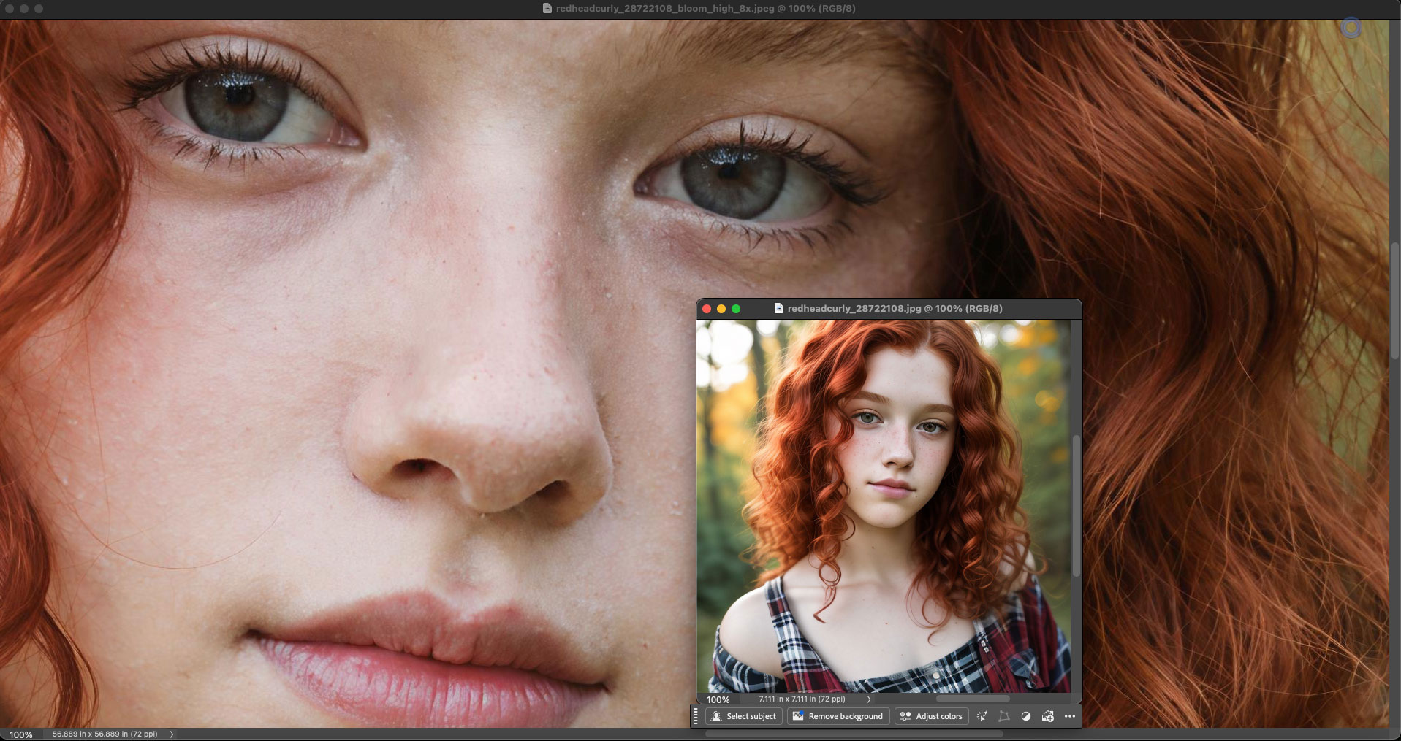Click the contextual task bar drag handle
This screenshot has height=741, width=1401.
click(x=696, y=716)
